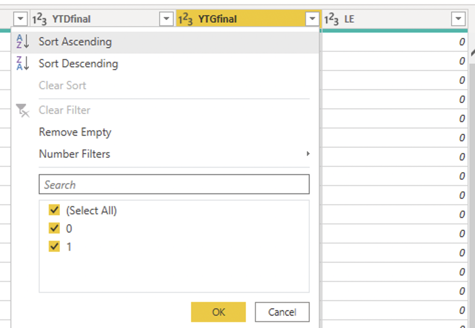Choose Sort Descending from the menu
The height and width of the screenshot is (328, 475).
[165, 63]
